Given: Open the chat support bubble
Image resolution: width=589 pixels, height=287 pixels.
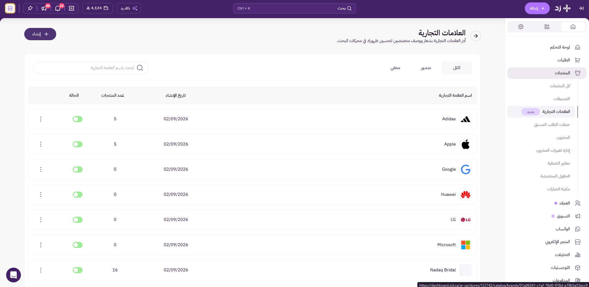Looking at the screenshot, I should tap(14, 275).
